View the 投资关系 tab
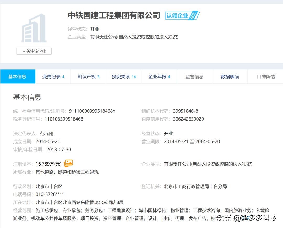Image resolution: width=283 pixels, height=228 pixels. click(123, 76)
